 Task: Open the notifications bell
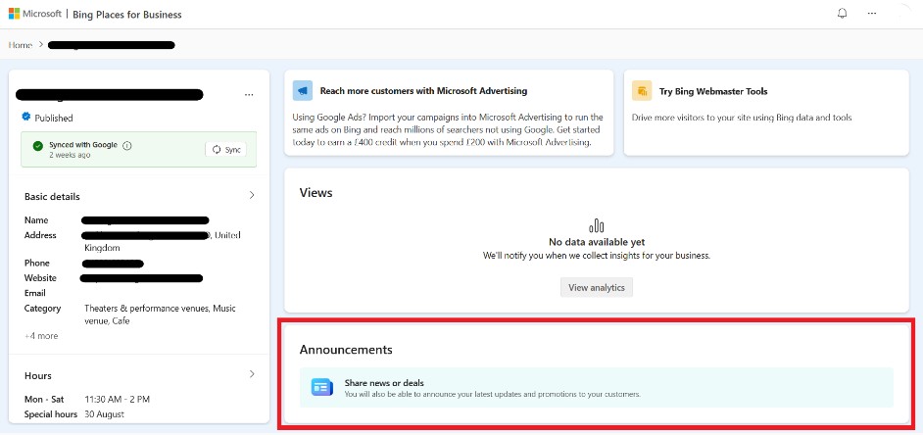click(843, 14)
